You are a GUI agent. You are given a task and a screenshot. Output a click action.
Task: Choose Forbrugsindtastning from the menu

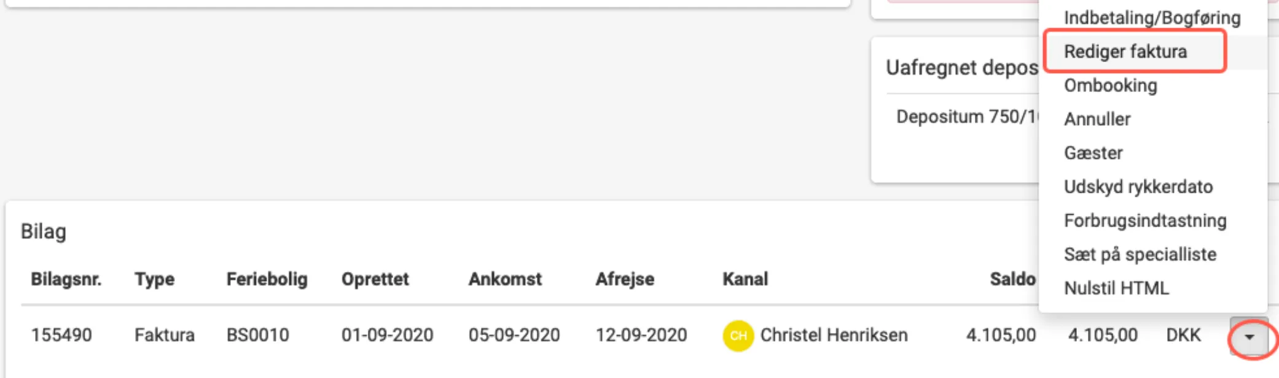coord(1145,220)
